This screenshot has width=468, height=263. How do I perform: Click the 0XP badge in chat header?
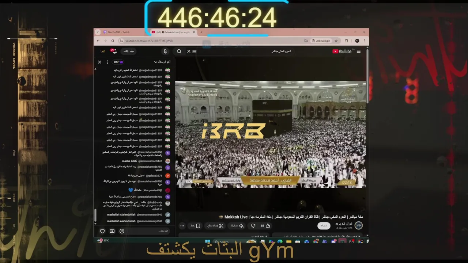coord(118,62)
